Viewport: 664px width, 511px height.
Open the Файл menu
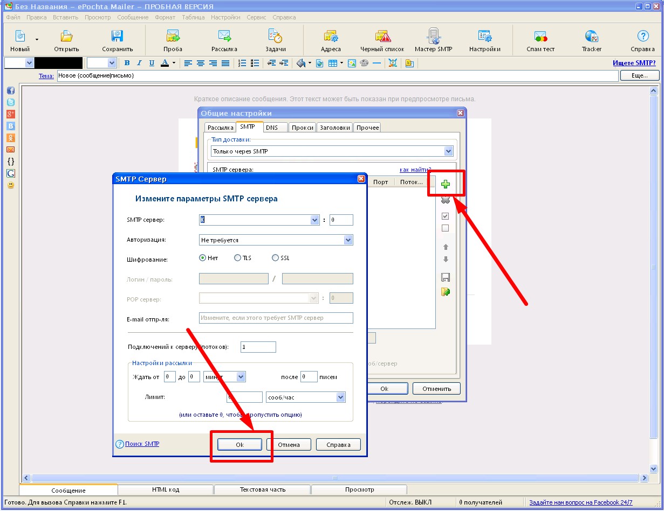pos(13,17)
